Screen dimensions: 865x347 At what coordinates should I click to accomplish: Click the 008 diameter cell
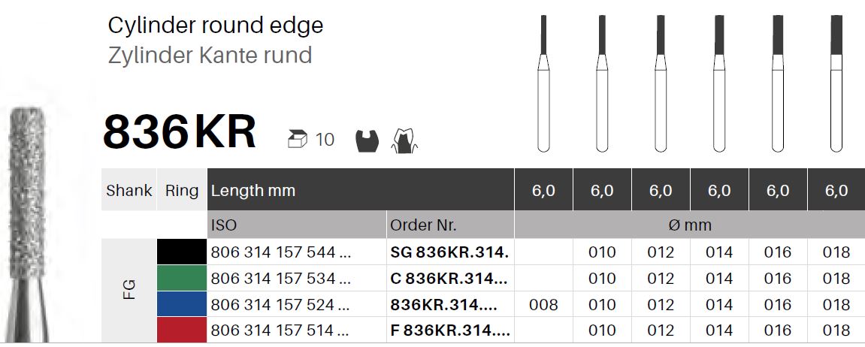(543, 304)
